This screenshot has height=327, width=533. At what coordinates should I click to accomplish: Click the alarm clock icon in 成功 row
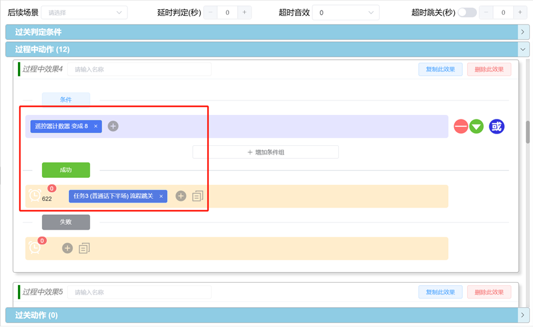[x=36, y=195]
